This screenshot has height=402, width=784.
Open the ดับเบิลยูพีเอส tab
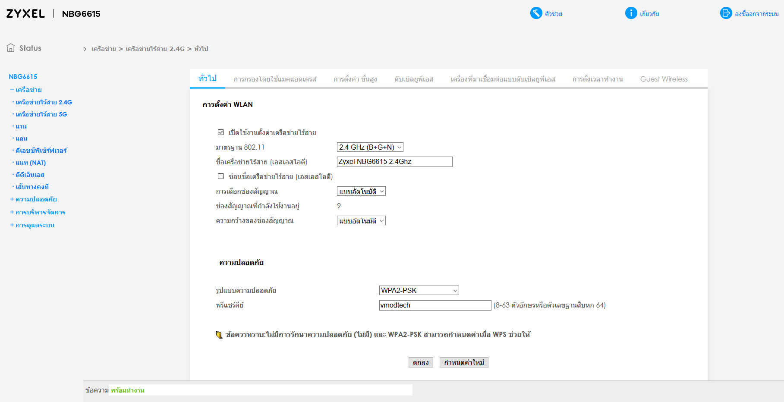tap(414, 79)
